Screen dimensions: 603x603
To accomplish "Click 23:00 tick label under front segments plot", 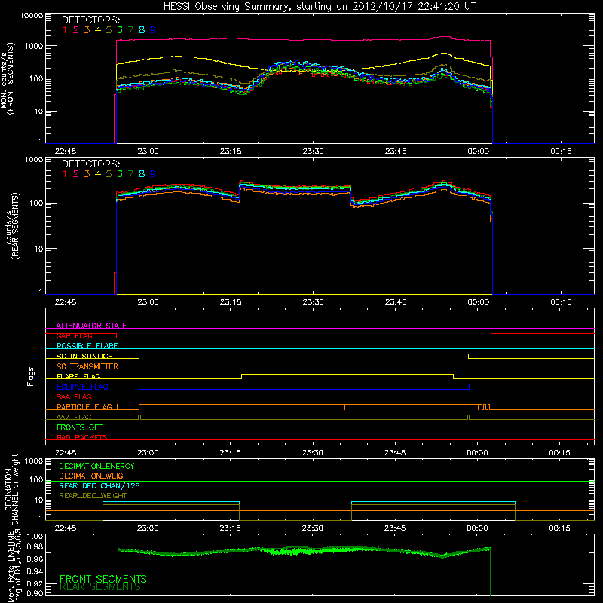I will 148,152.
